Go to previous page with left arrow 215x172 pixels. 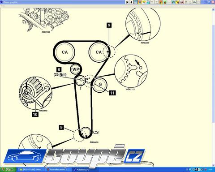tap(131, 2)
